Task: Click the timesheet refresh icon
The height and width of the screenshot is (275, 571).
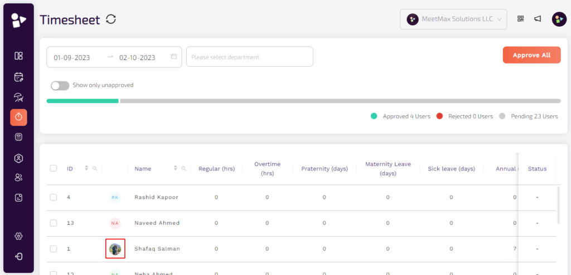Action: [111, 19]
